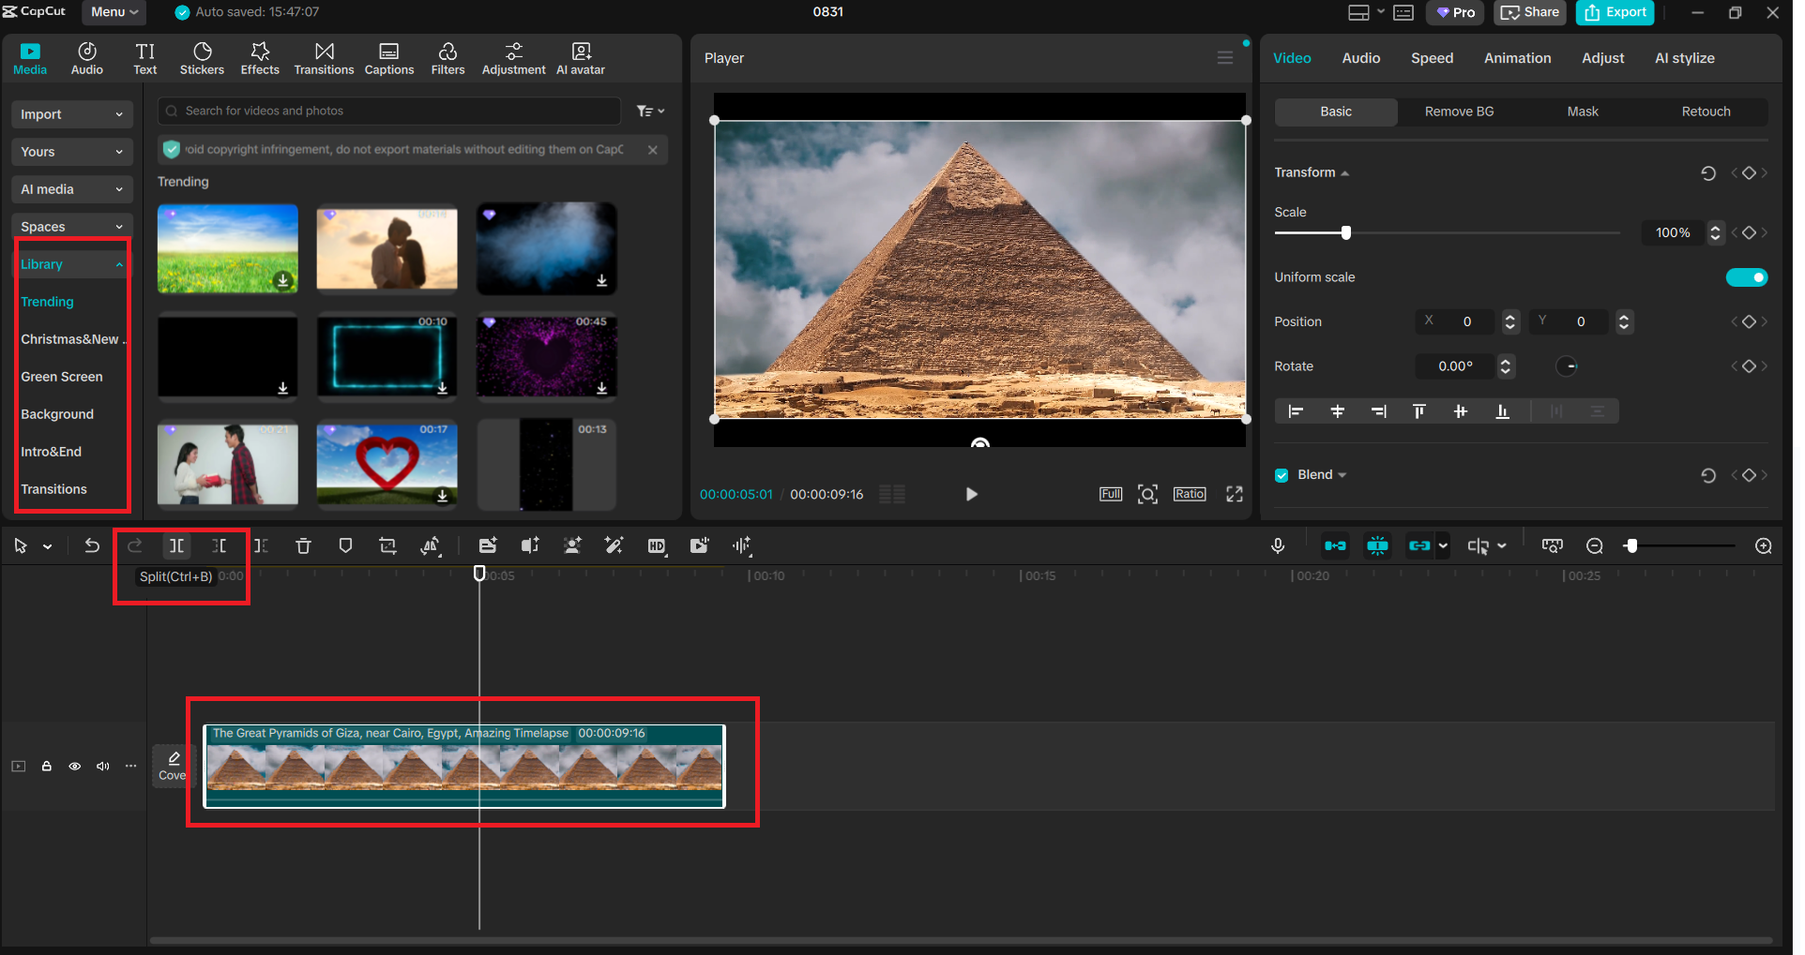This screenshot has width=1805, height=955.
Task: Click the Scale slider handle
Action: click(1346, 232)
